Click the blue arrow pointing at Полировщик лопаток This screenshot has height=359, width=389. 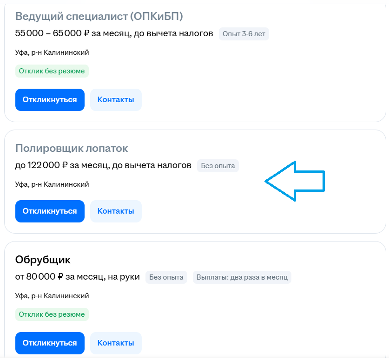coord(295,181)
